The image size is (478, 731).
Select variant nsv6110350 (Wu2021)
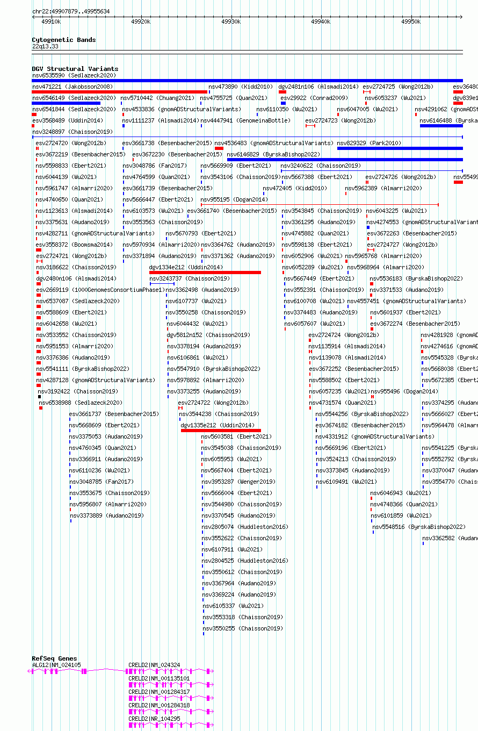tap(287, 109)
